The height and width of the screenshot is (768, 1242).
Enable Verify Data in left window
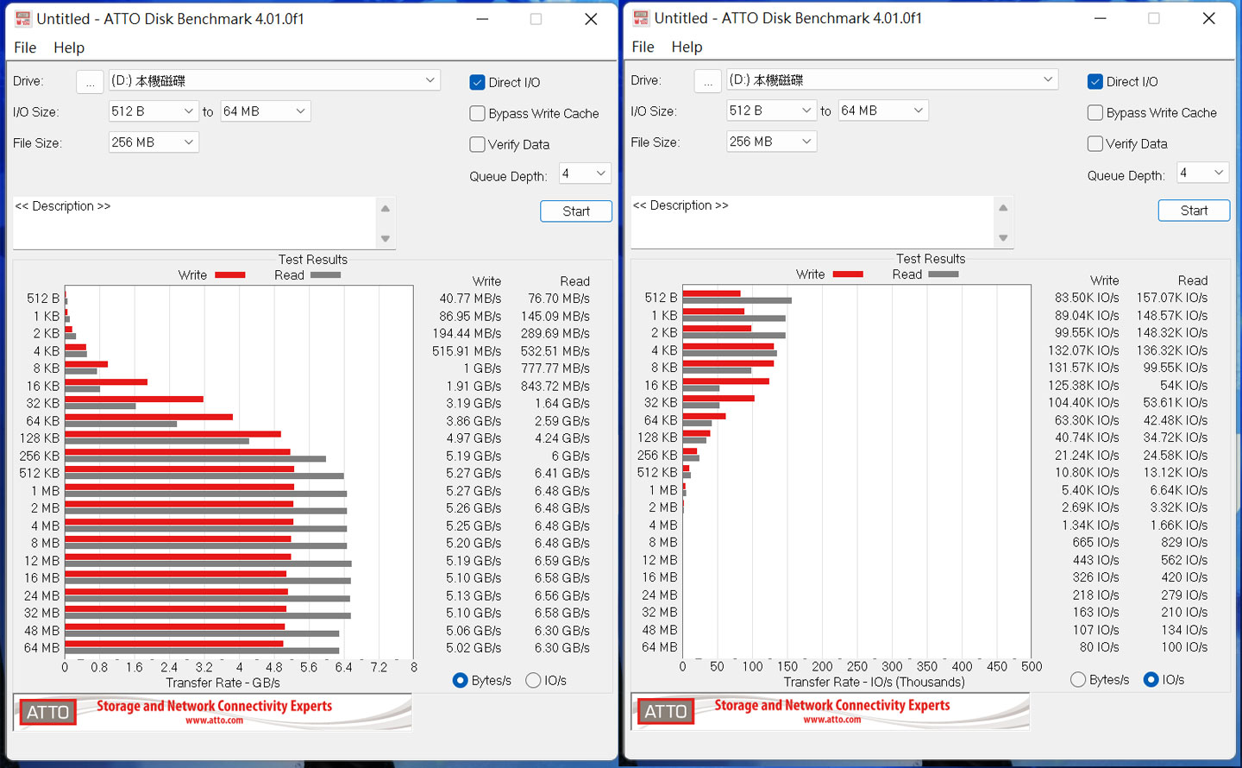tap(477, 145)
